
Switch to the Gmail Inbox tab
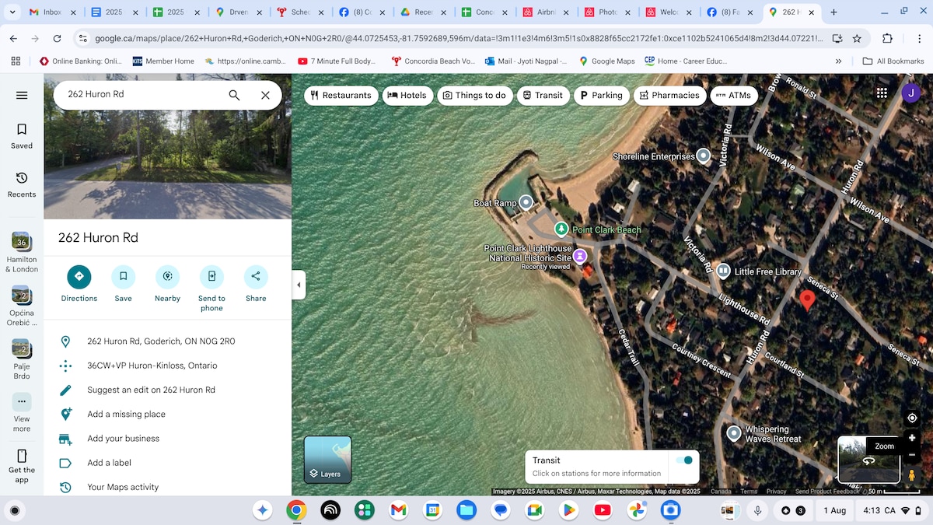(53, 12)
